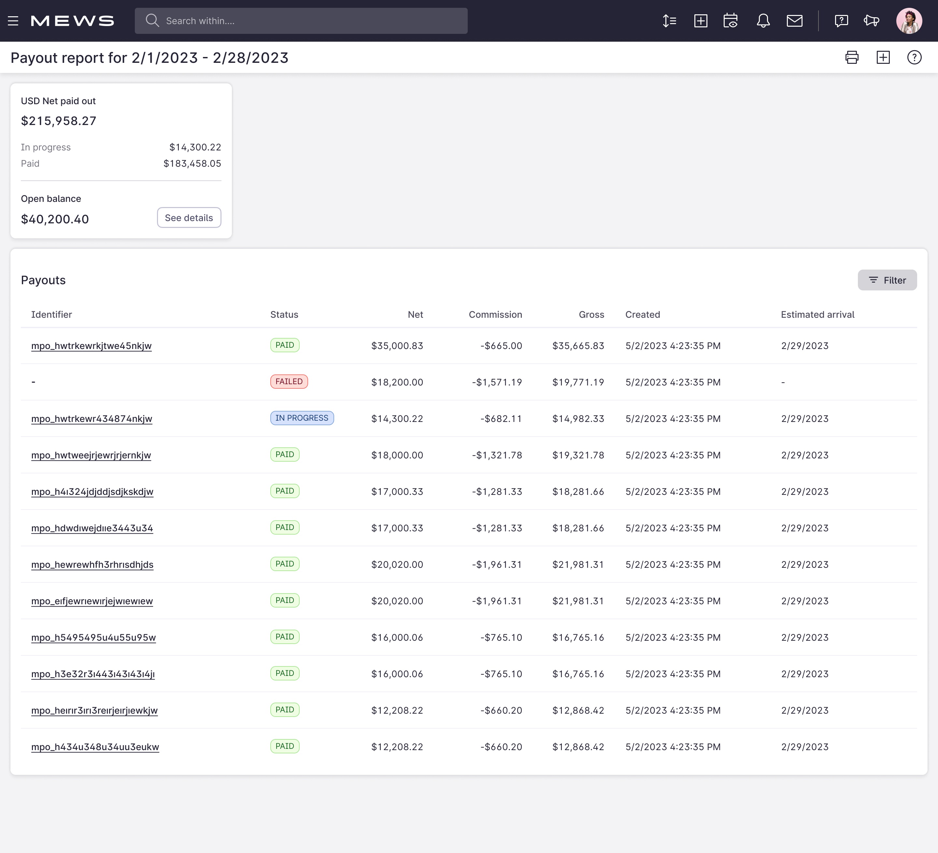Image resolution: width=938 pixels, height=853 pixels.
Task: Open payout mpo_hwtrkewrkjtwe45nkjw
Action: pyautogui.click(x=91, y=345)
